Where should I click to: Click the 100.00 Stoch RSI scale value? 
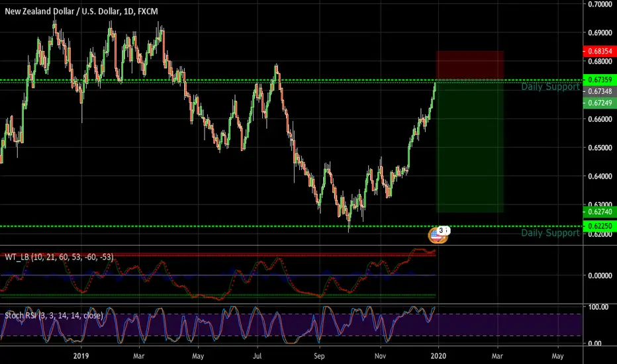click(x=598, y=307)
